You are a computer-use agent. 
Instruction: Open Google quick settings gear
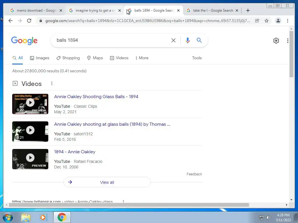(x=276, y=41)
